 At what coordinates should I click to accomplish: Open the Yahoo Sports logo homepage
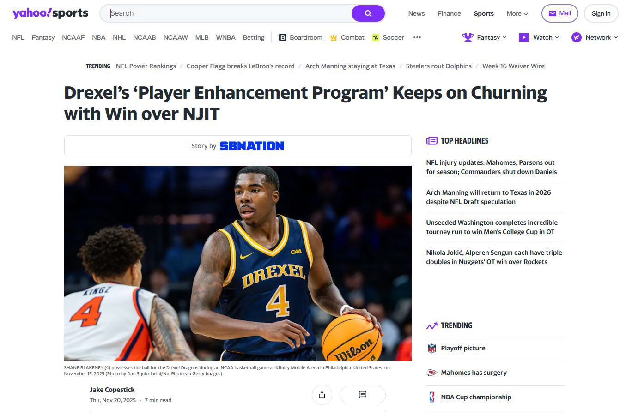50,13
